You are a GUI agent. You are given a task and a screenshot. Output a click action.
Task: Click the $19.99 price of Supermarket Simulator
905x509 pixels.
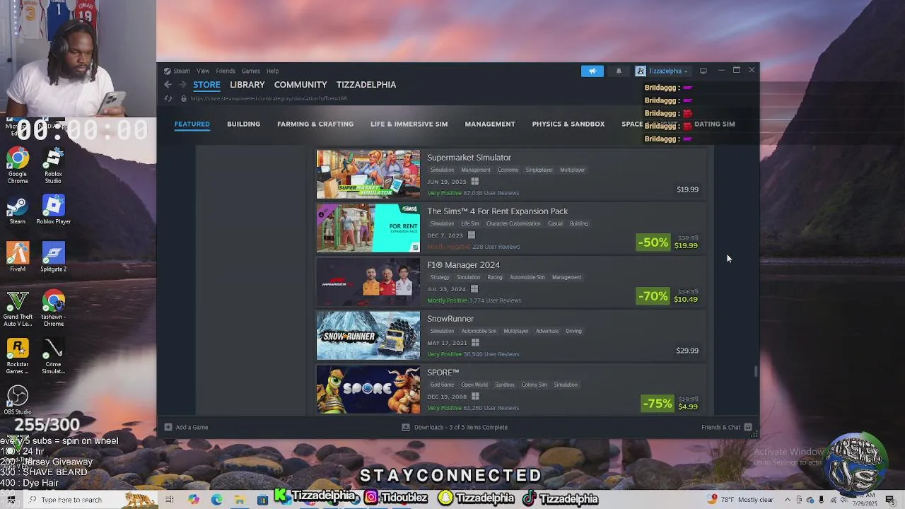click(x=687, y=189)
